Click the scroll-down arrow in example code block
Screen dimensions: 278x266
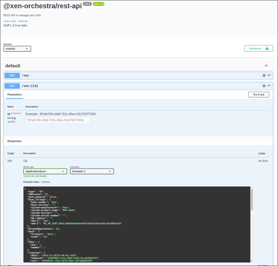tap(252, 261)
